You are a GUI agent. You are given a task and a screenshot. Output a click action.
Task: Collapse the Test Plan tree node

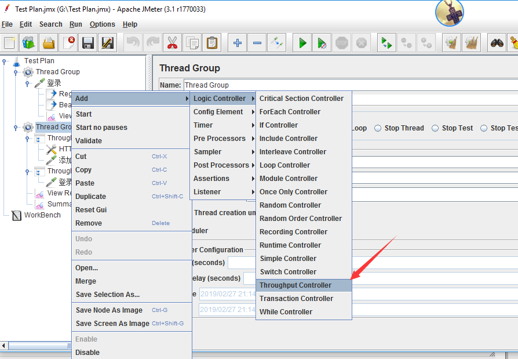coord(4,61)
